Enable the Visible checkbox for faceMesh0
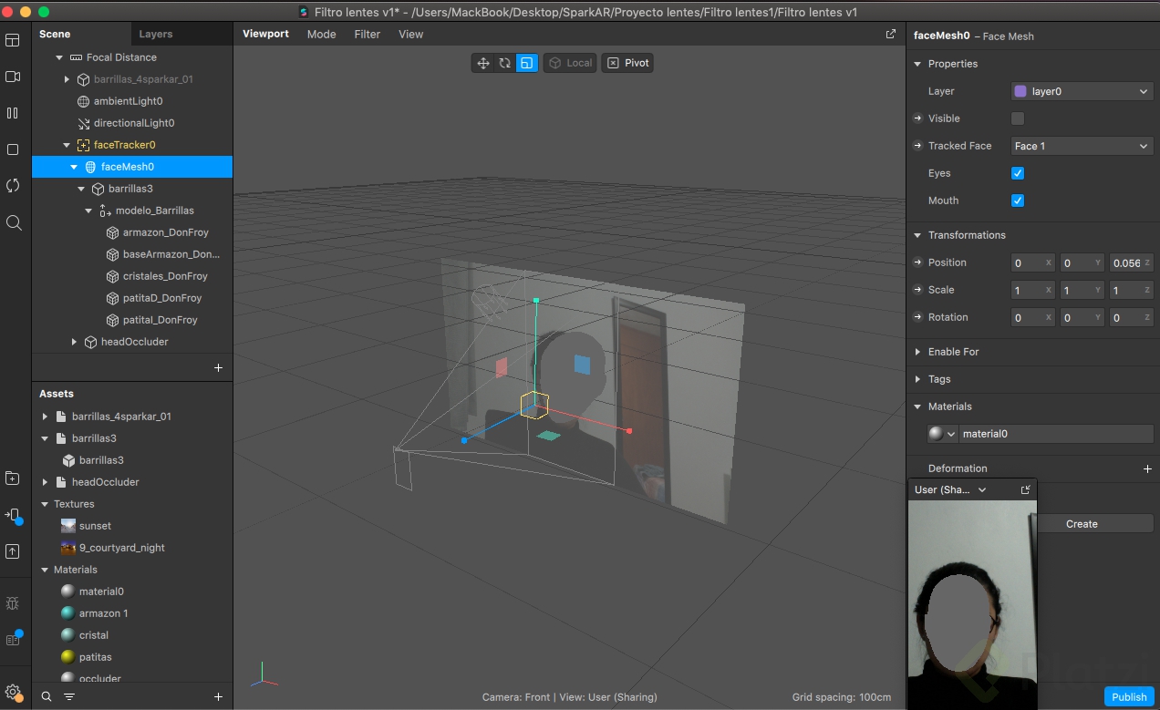Viewport: 1160px width, 710px height. pyautogui.click(x=1018, y=118)
